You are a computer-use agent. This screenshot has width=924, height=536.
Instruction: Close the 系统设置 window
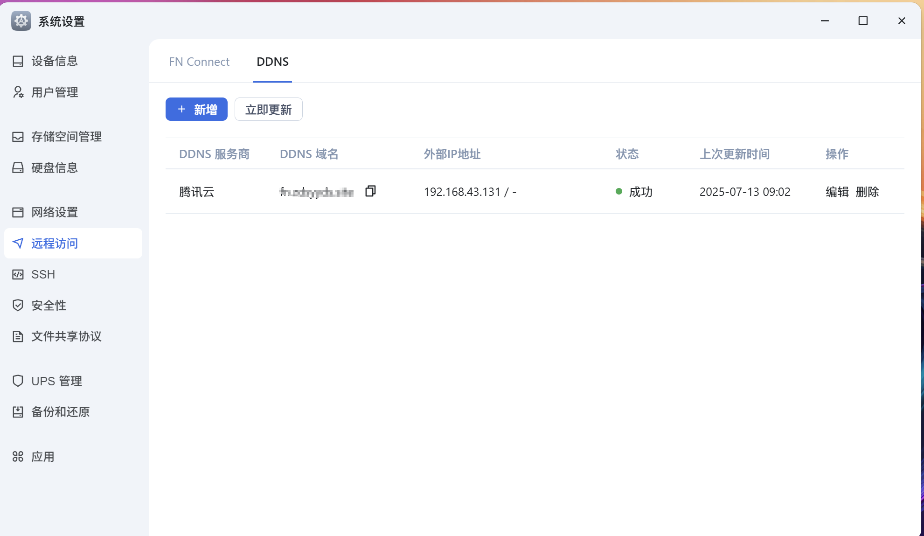902,21
